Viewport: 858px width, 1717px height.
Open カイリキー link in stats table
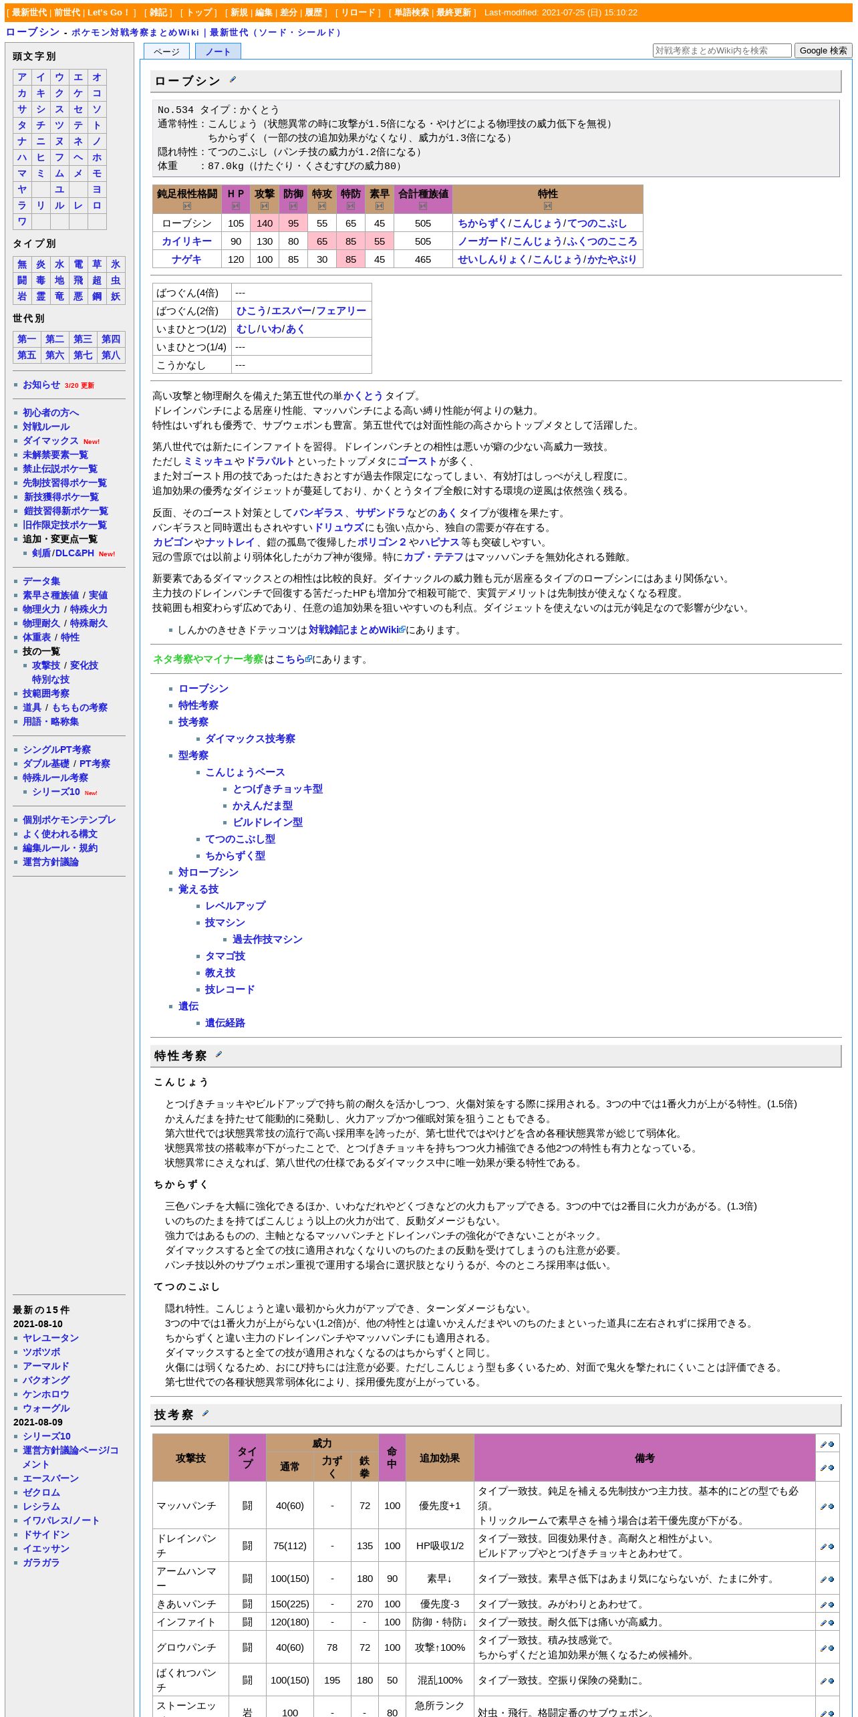click(x=187, y=241)
